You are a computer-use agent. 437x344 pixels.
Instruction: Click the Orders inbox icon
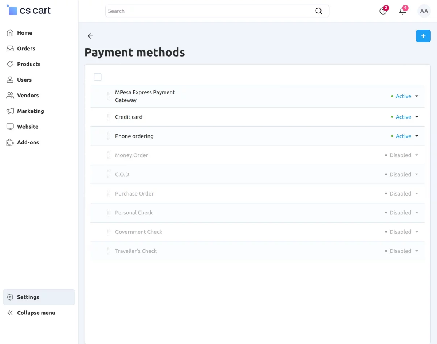(x=10, y=49)
